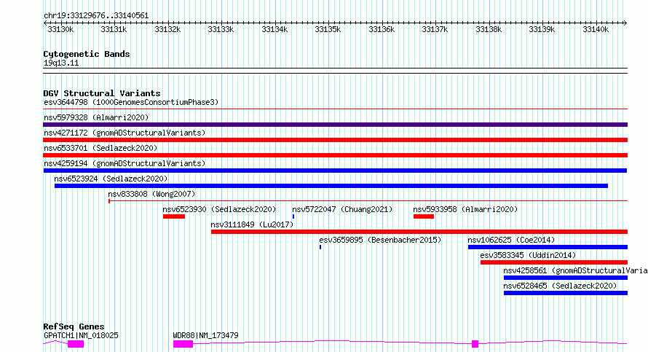Click the nsv1062625 Coe2014 blue bar

click(x=548, y=247)
